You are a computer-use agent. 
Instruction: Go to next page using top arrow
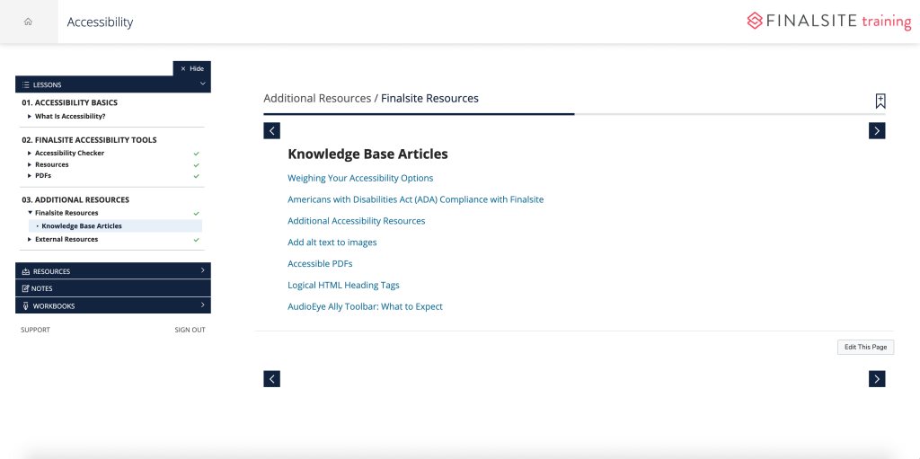point(877,131)
